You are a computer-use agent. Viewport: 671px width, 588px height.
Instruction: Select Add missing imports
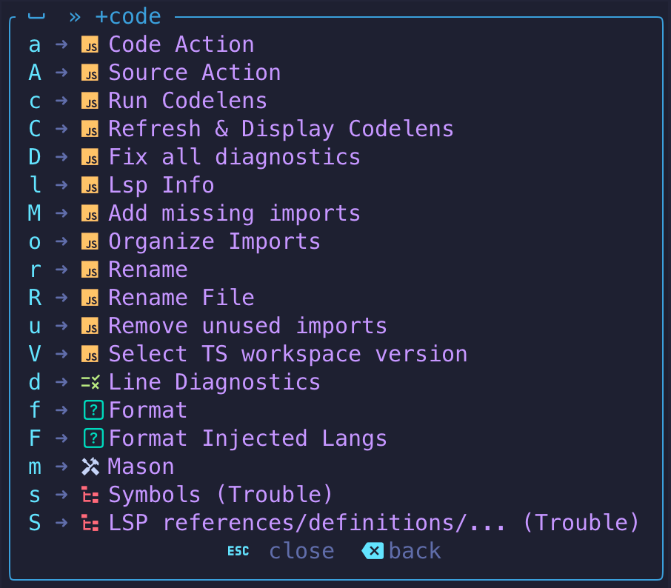(234, 213)
